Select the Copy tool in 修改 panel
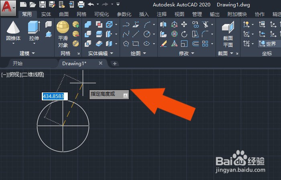Screen dimensions: 281x180 (195, 24)
